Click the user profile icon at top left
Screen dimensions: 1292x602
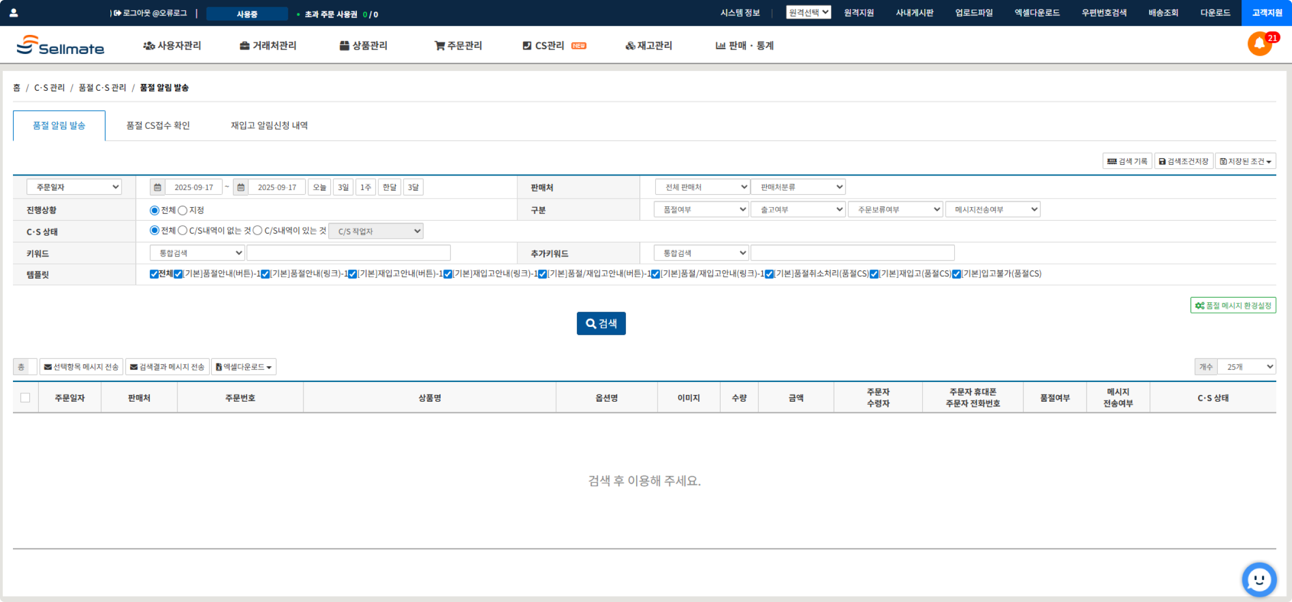pos(14,12)
